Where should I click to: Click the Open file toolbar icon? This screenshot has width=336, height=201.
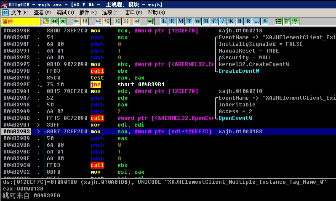tap(46, 21)
